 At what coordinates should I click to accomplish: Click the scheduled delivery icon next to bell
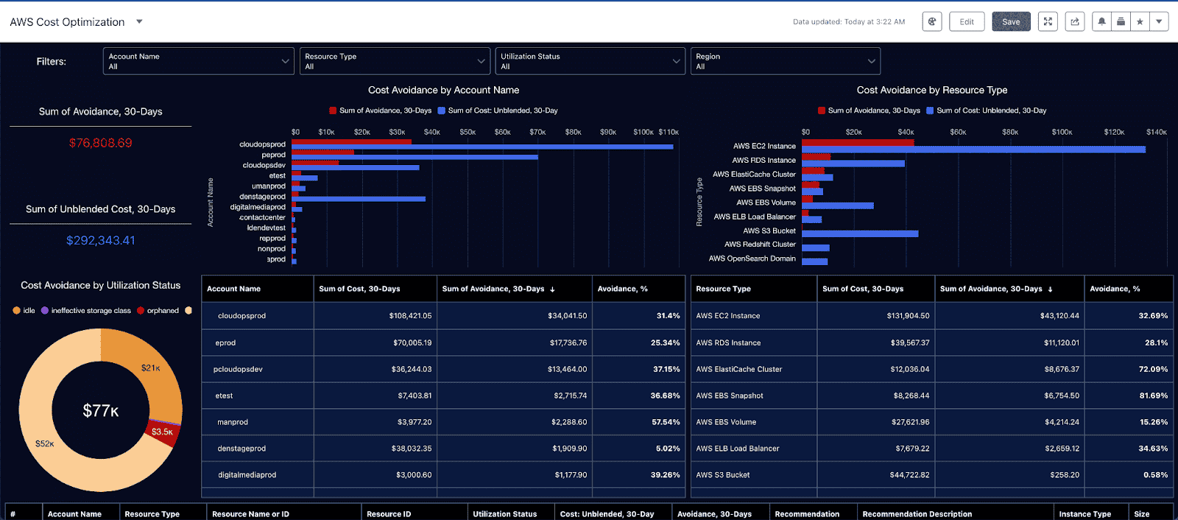[1121, 22]
